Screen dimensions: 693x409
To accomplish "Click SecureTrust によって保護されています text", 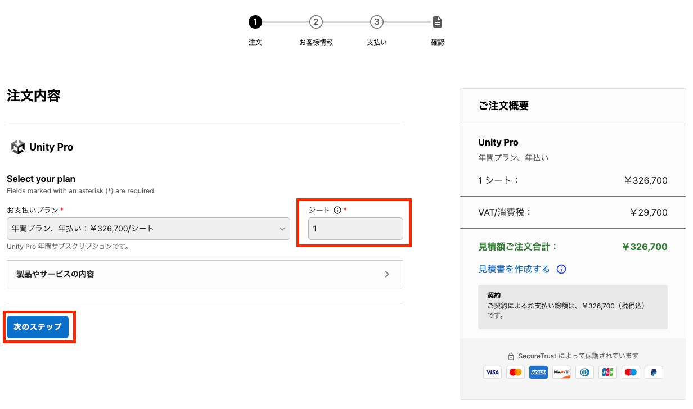I will (x=578, y=356).
